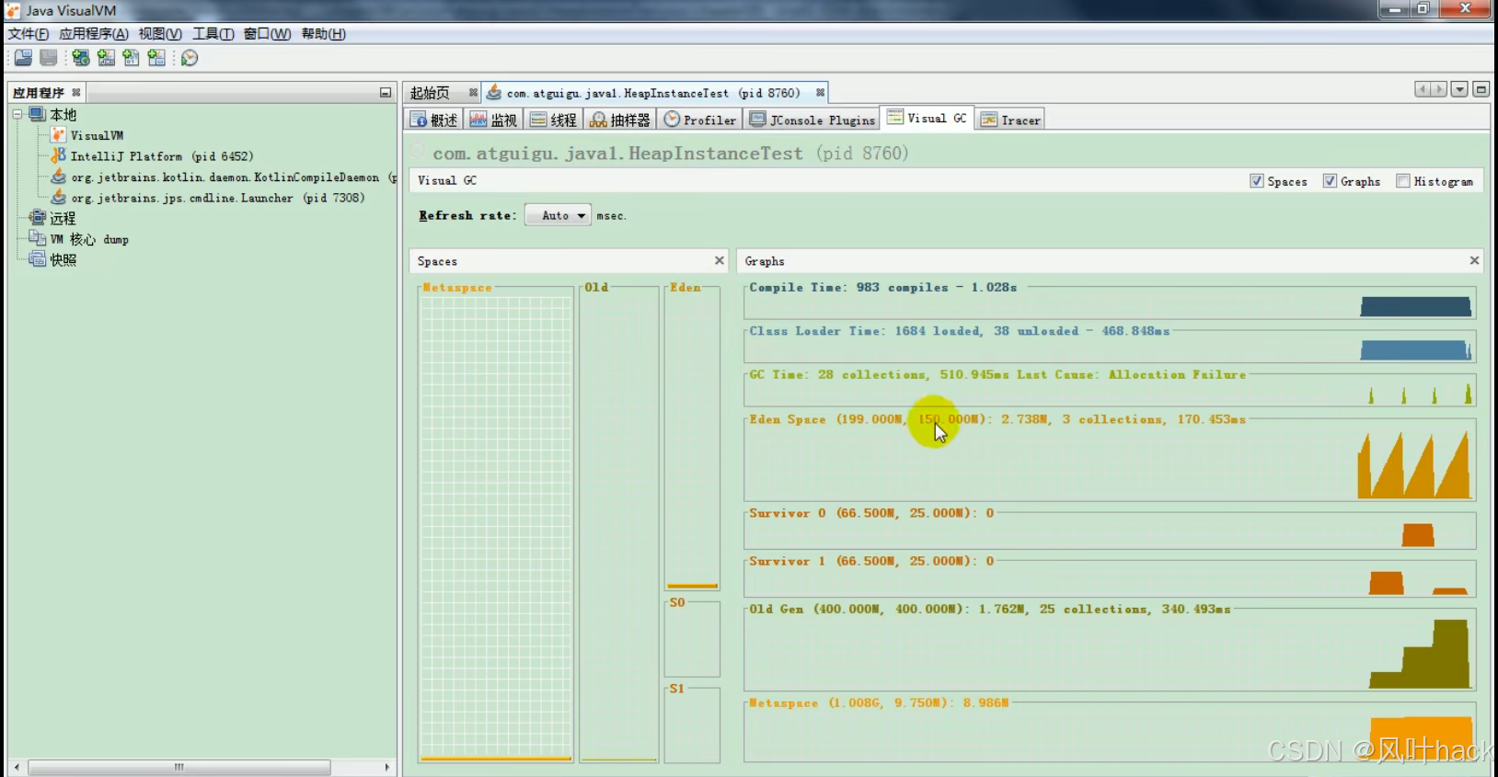Click scrollbar right arrow in applications panel
This screenshot has height=777, width=1498.
(x=387, y=767)
